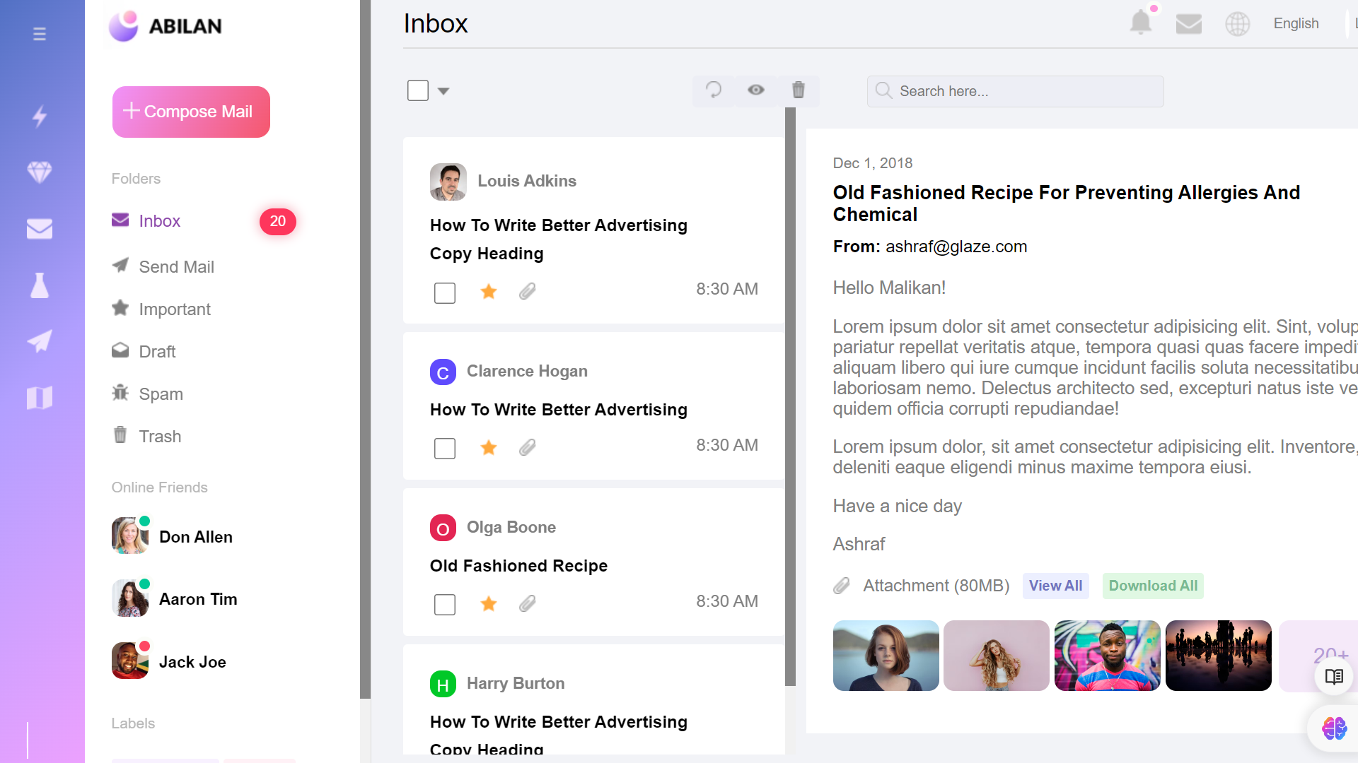Click the diamond icon in left sidebar

(40, 172)
